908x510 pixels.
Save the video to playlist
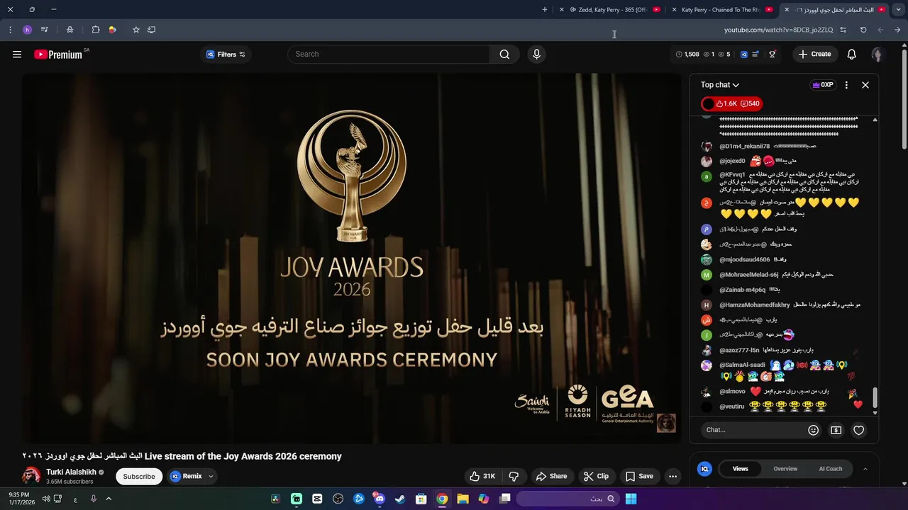point(639,476)
